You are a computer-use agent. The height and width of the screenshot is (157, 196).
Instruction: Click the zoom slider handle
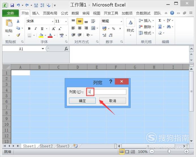click(169, 151)
